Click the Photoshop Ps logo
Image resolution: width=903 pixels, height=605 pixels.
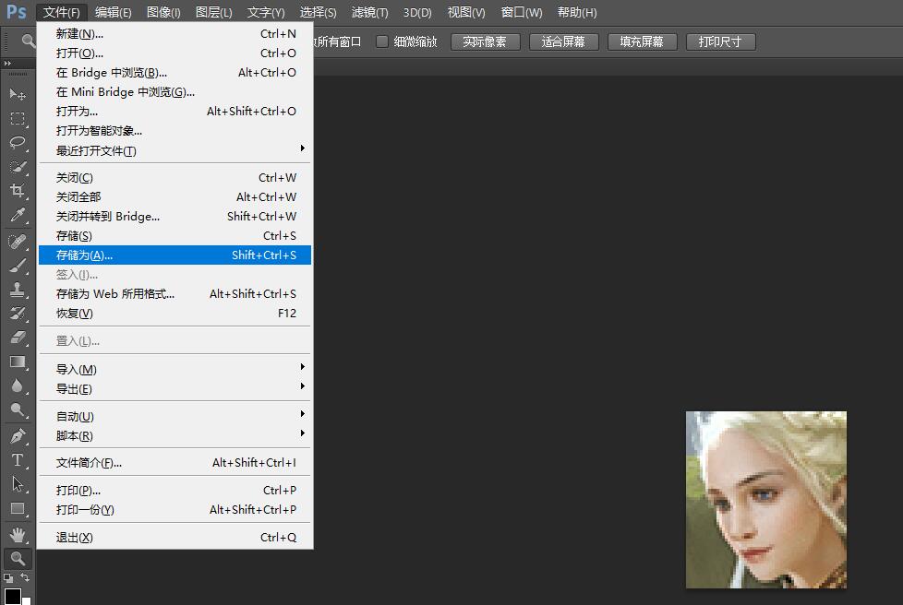[x=16, y=12]
